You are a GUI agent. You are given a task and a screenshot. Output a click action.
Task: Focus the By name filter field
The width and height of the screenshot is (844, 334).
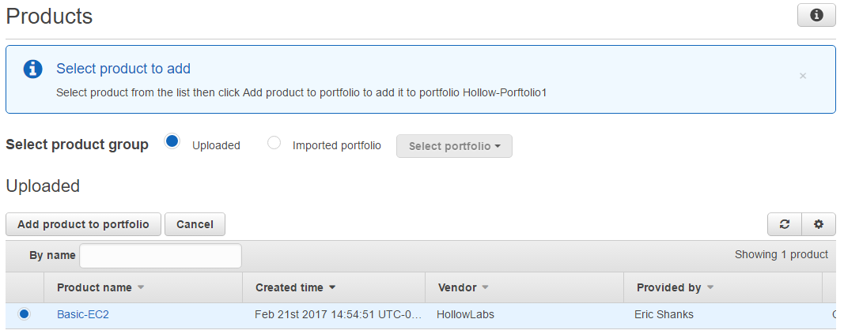161,255
